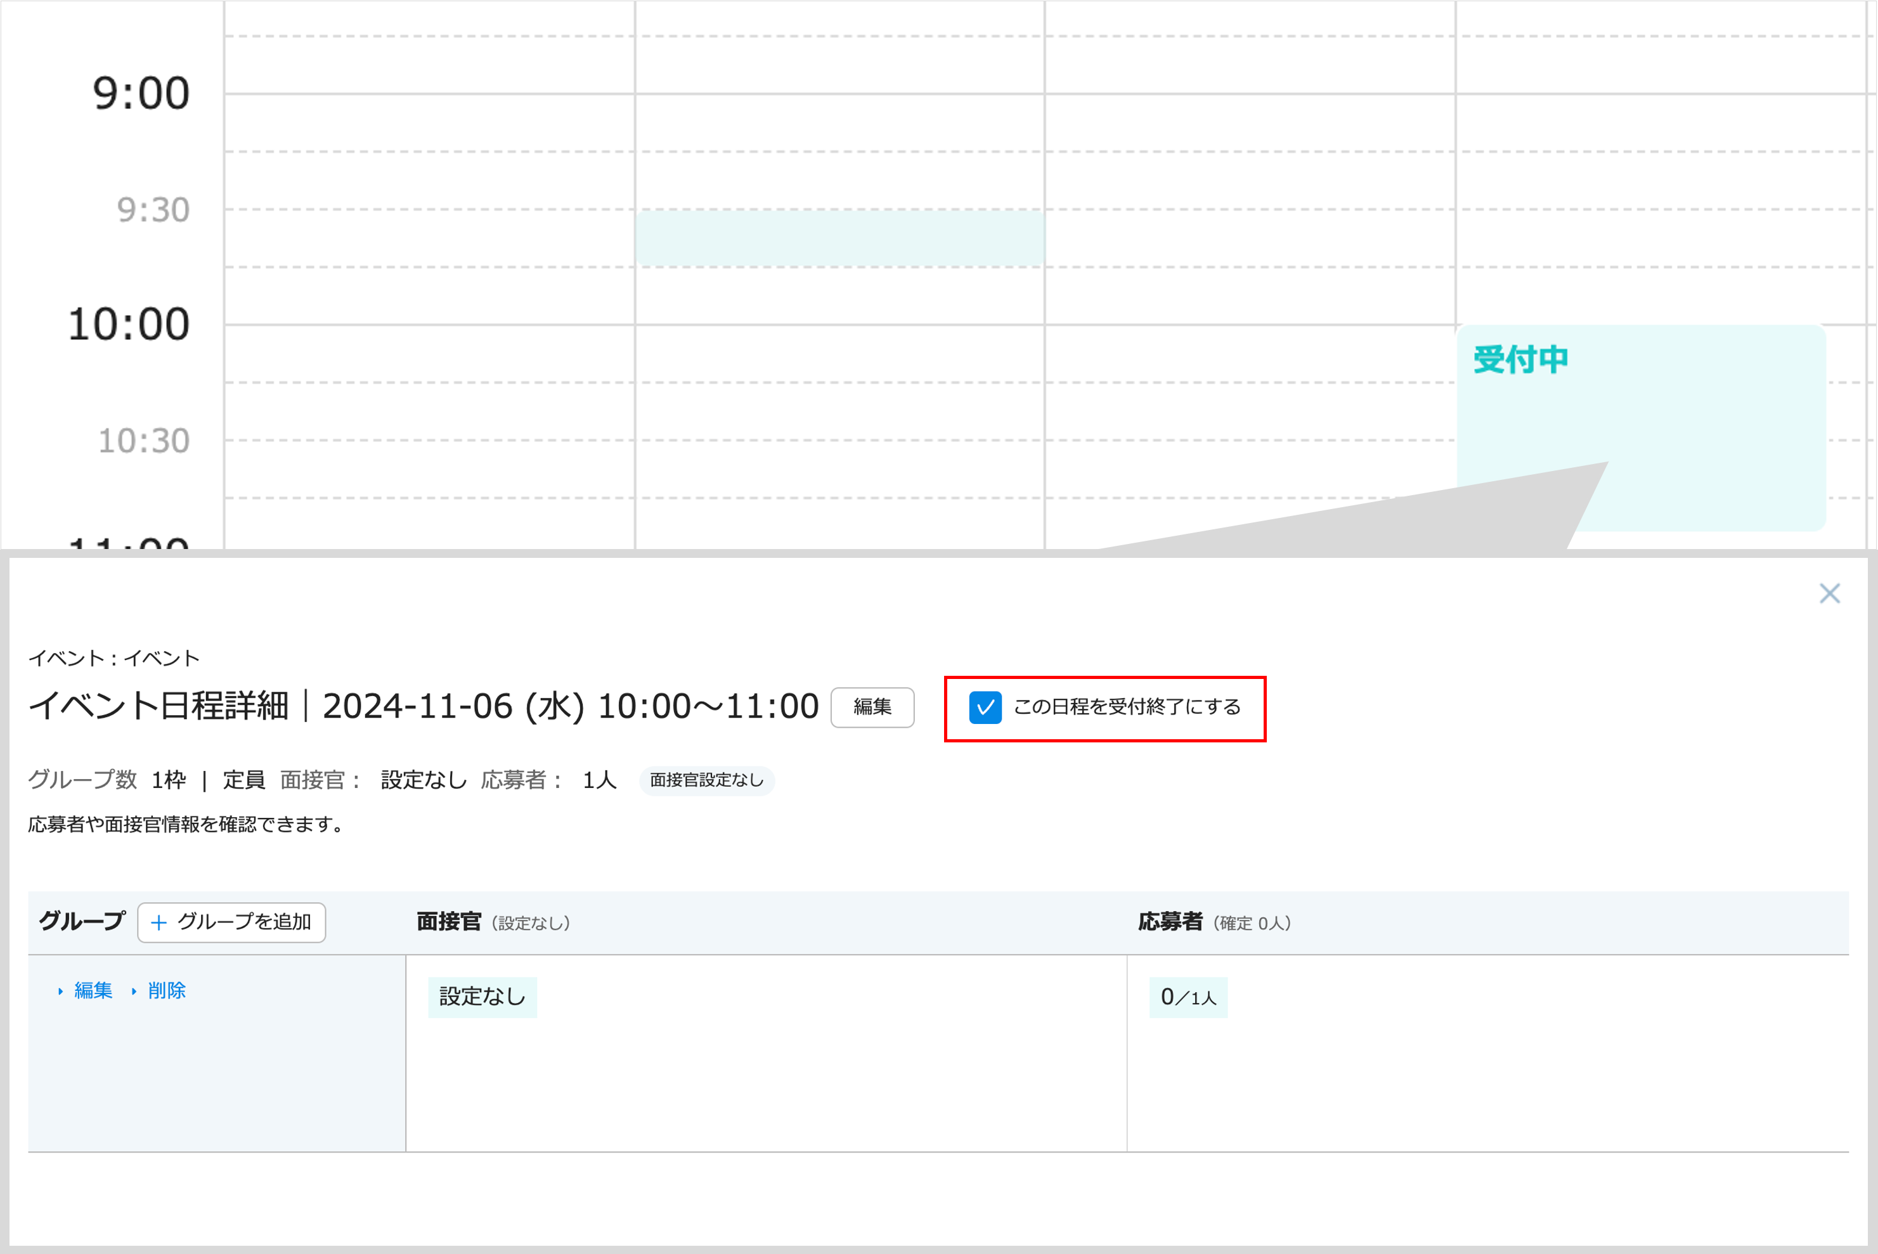Click the pale slot at 9:30
Viewport: 1878px width, 1254px height.
pos(840,238)
